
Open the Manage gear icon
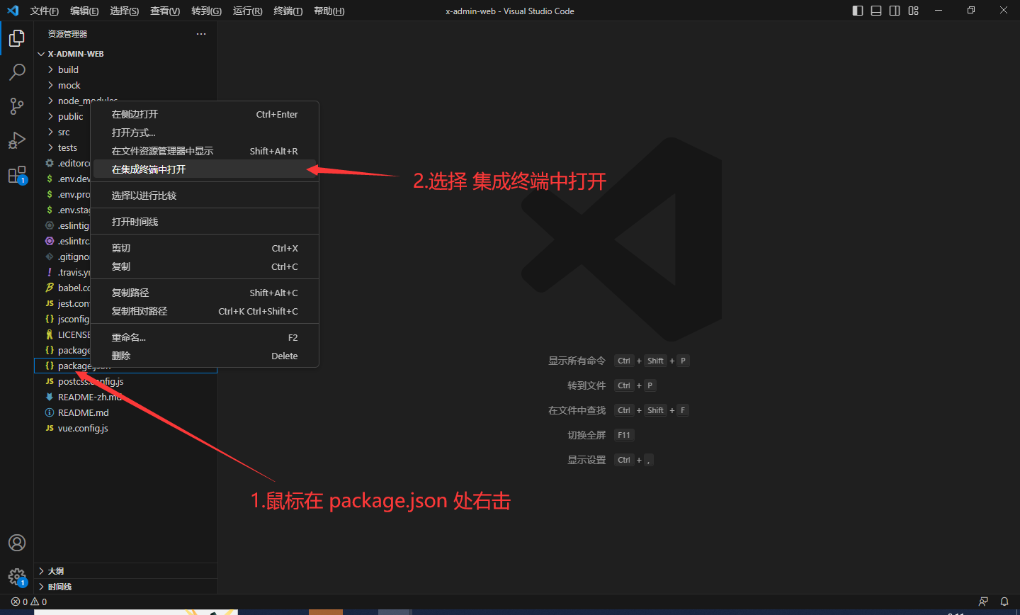coord(17,577)
